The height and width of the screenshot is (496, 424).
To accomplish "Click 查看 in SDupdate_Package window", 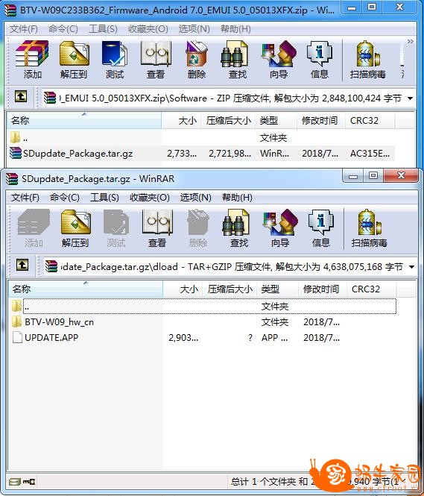I will click(157, 228).
